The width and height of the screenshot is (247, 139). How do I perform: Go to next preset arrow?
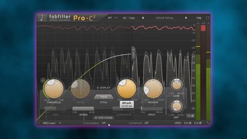186,18
